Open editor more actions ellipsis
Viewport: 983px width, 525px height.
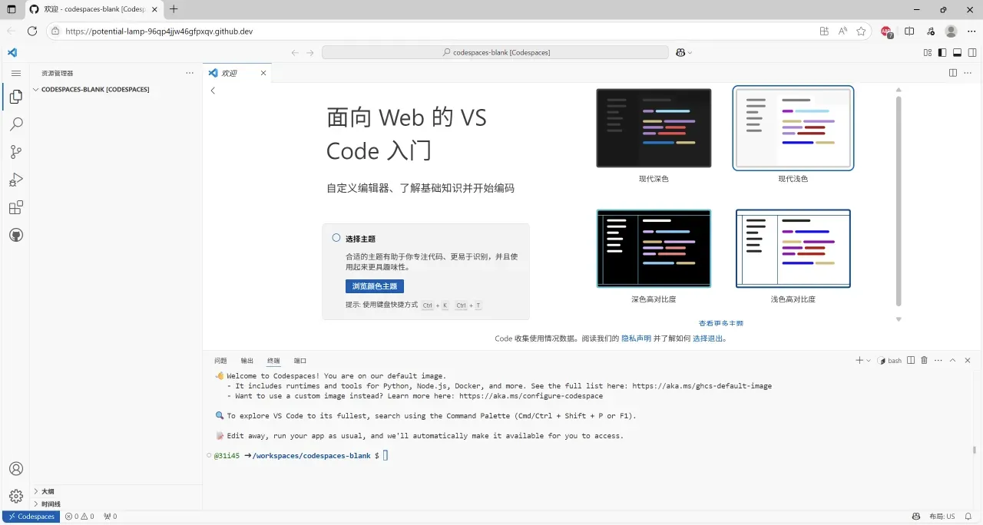pos(968,73)
